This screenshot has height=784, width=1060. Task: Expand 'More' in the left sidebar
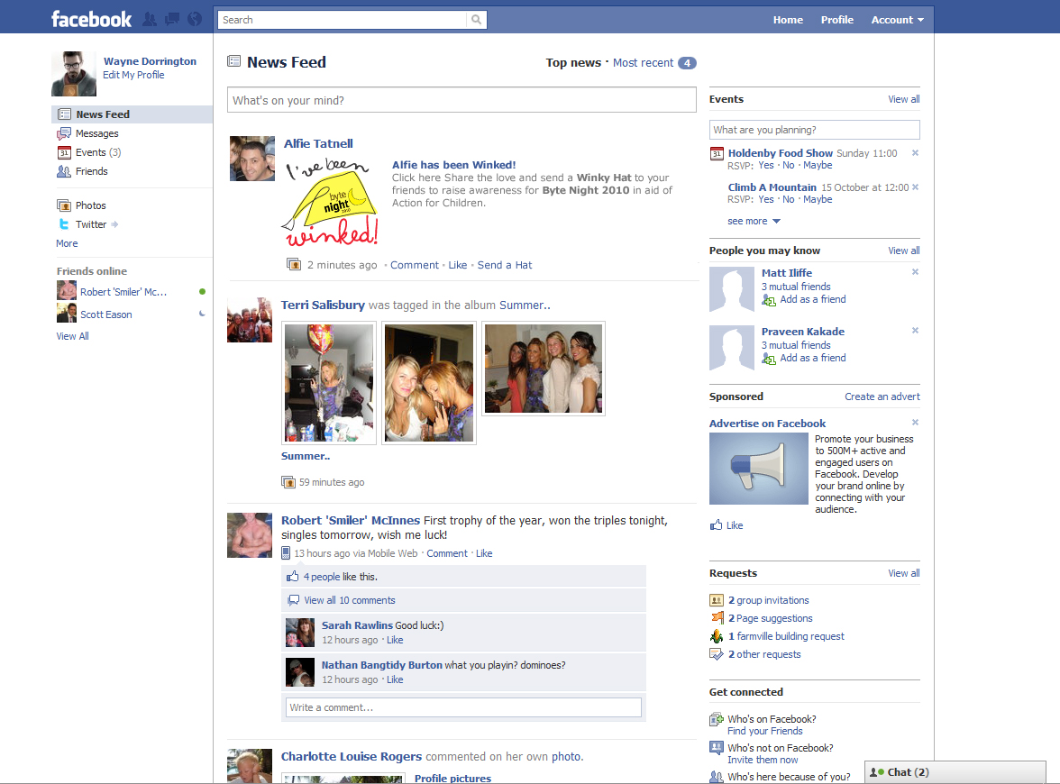point(67,243)
